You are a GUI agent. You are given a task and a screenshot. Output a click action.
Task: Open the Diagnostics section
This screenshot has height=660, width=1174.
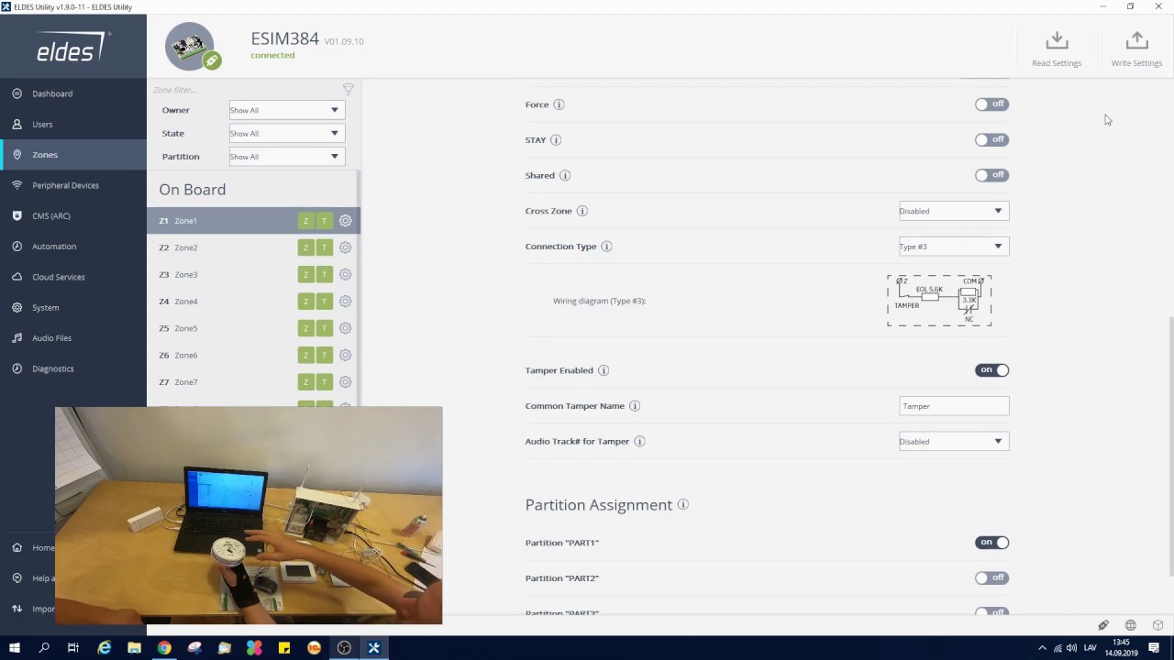[73, 368]
